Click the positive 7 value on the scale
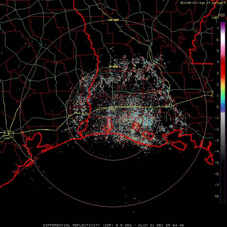This screenshot has width=227, height=227. pos(218,28)
